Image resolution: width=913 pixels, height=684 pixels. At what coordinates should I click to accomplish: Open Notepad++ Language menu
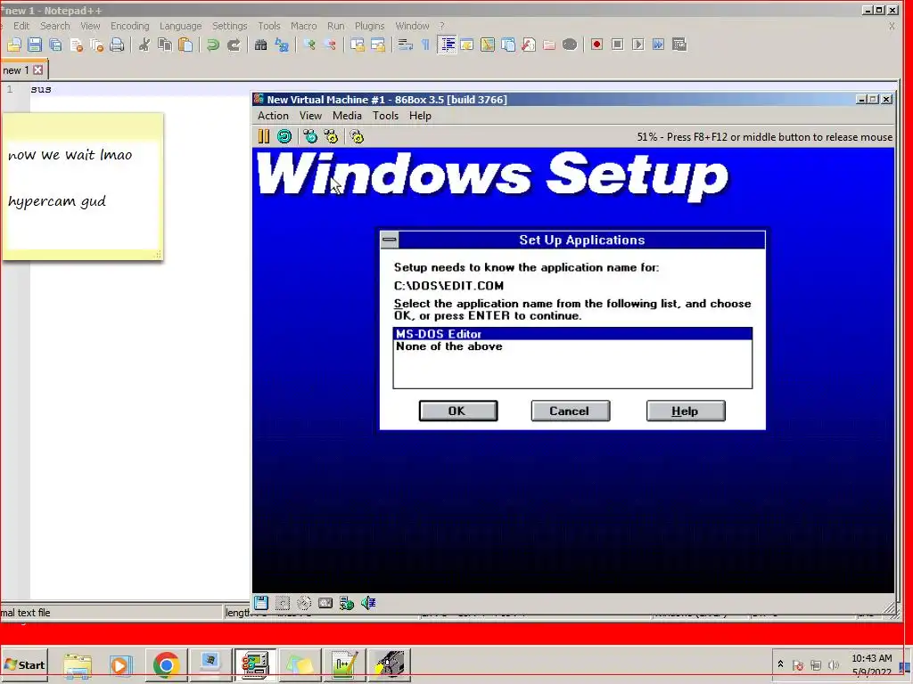coord(180,26)
